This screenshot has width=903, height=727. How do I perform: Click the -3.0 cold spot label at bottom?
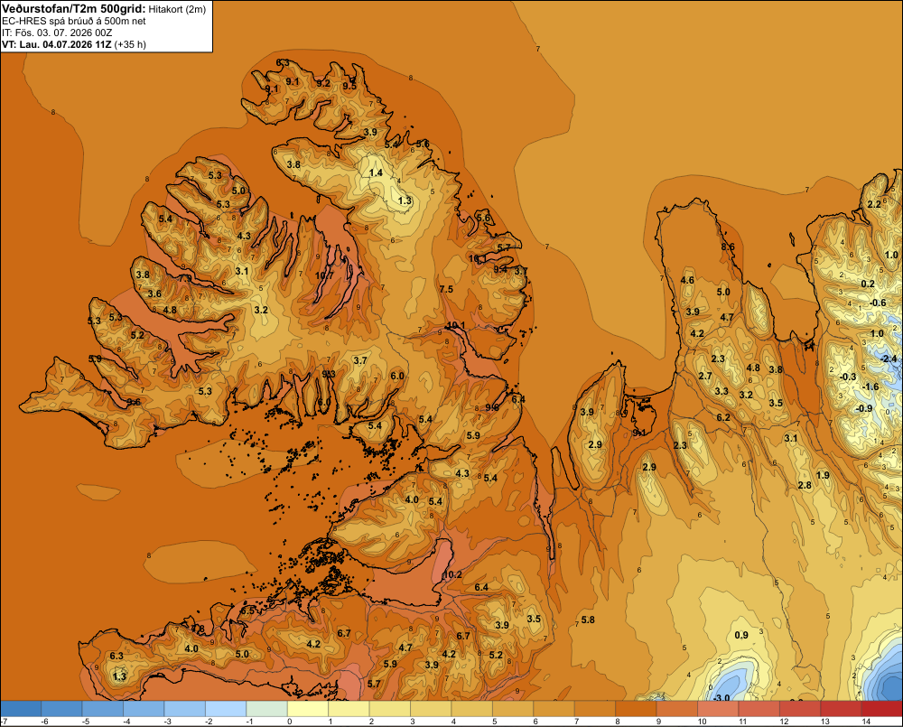[x=721, y=697]
